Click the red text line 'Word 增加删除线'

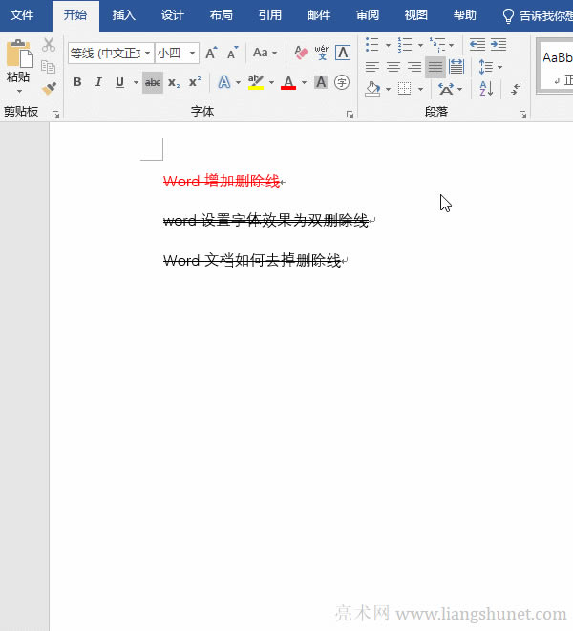[x=222, y=182]
